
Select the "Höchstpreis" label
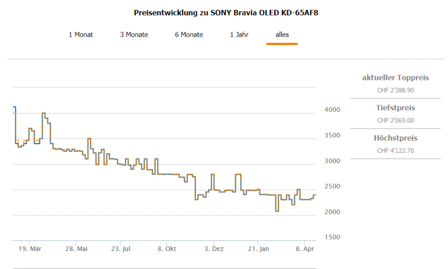coord(395,138)
